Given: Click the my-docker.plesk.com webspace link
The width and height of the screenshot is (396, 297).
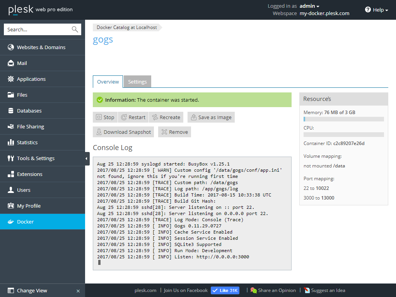Looking at the screenshot, I should coord(324,14).
